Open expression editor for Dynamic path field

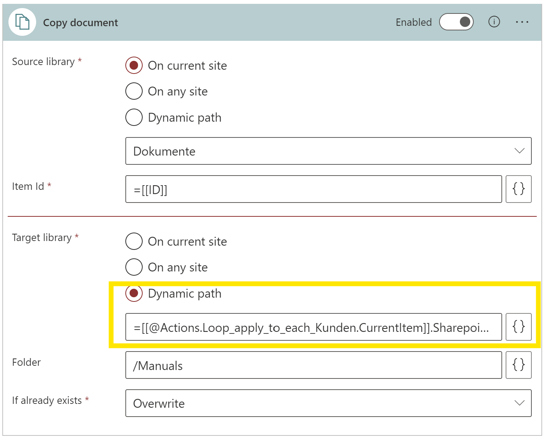click(x=518, y=327)
